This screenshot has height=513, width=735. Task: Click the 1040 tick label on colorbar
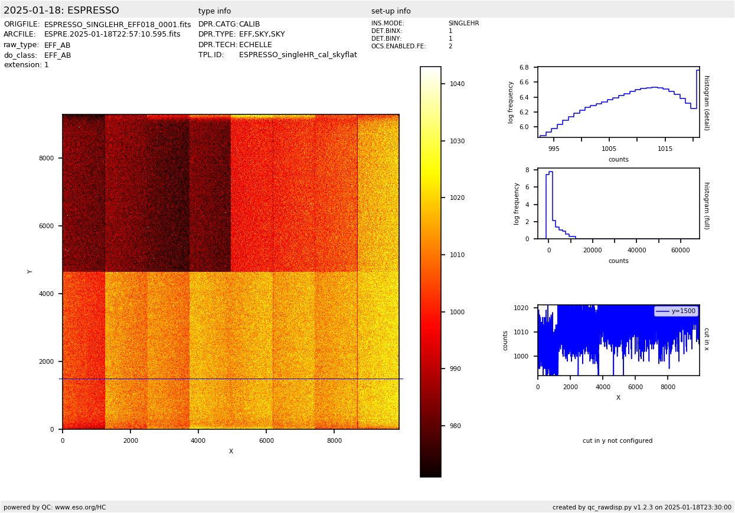pos(457,84)
